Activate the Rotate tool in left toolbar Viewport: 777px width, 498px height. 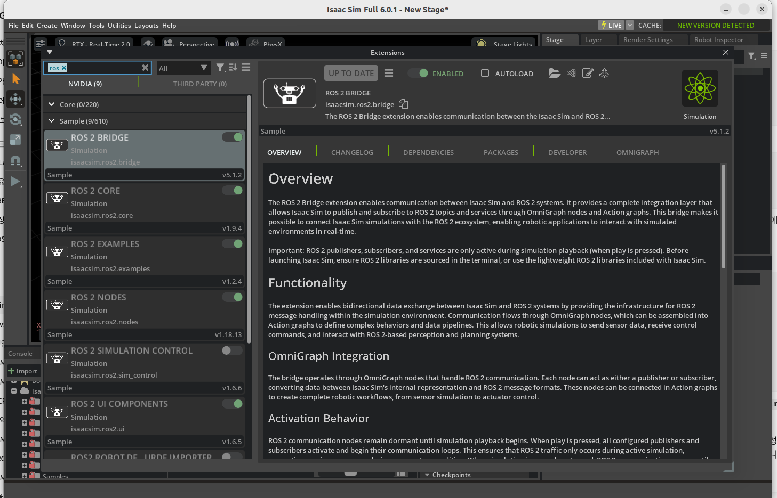pyautogui.click(x=15, y=119)
